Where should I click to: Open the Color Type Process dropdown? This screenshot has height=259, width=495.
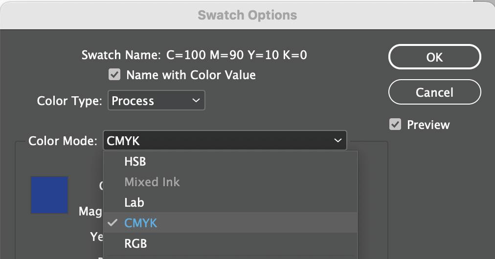[156, 101]
